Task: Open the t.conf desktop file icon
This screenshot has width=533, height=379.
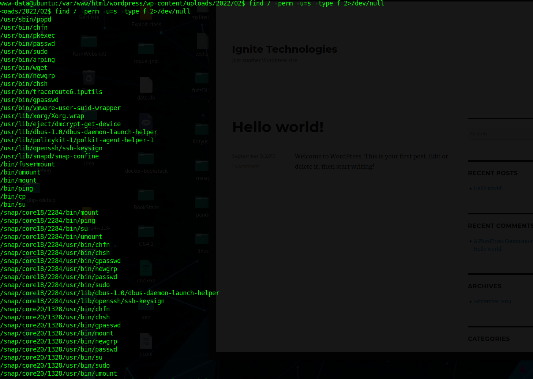Action: (x=146, y=341)
